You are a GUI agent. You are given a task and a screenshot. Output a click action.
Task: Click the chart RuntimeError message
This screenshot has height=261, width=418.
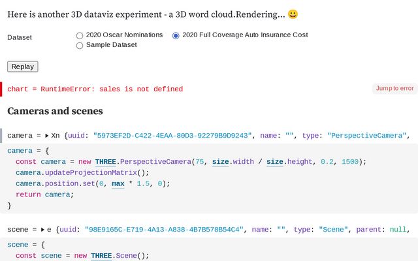point(95,89)
